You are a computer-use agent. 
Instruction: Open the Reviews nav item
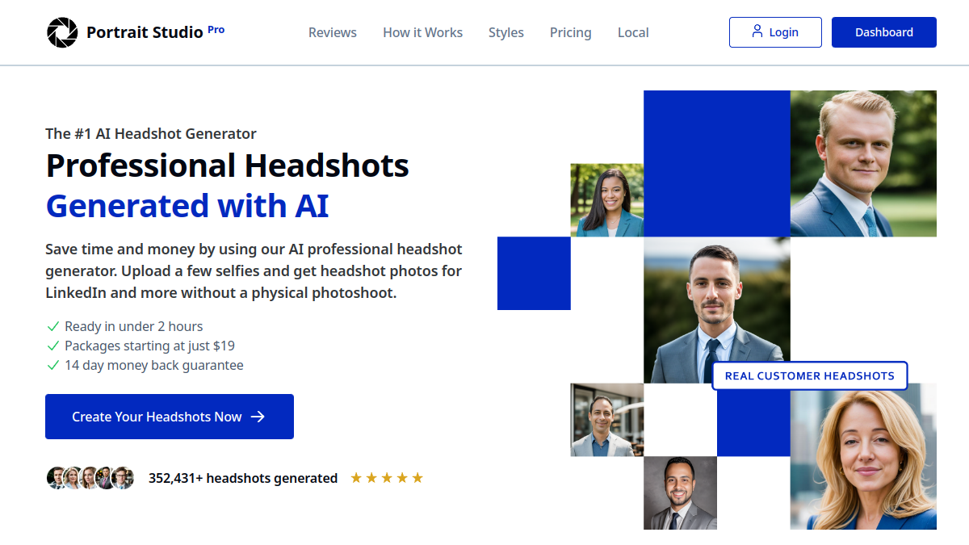click(x=333, y=32)
